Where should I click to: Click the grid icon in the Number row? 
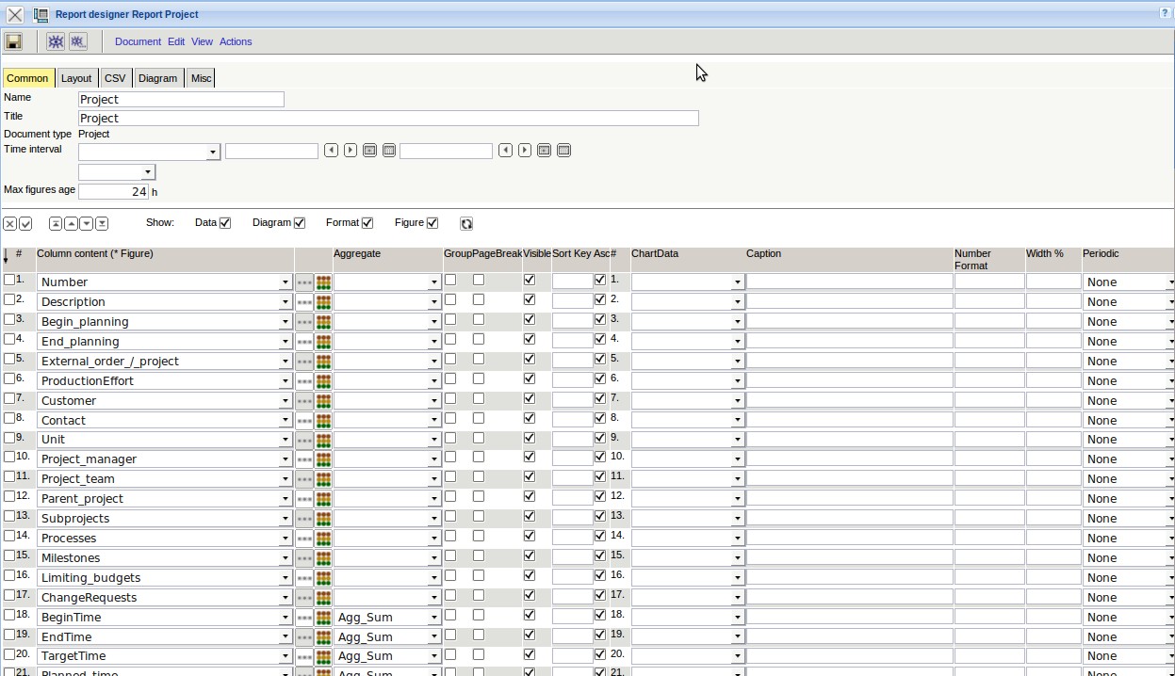(x=323, y=282)
